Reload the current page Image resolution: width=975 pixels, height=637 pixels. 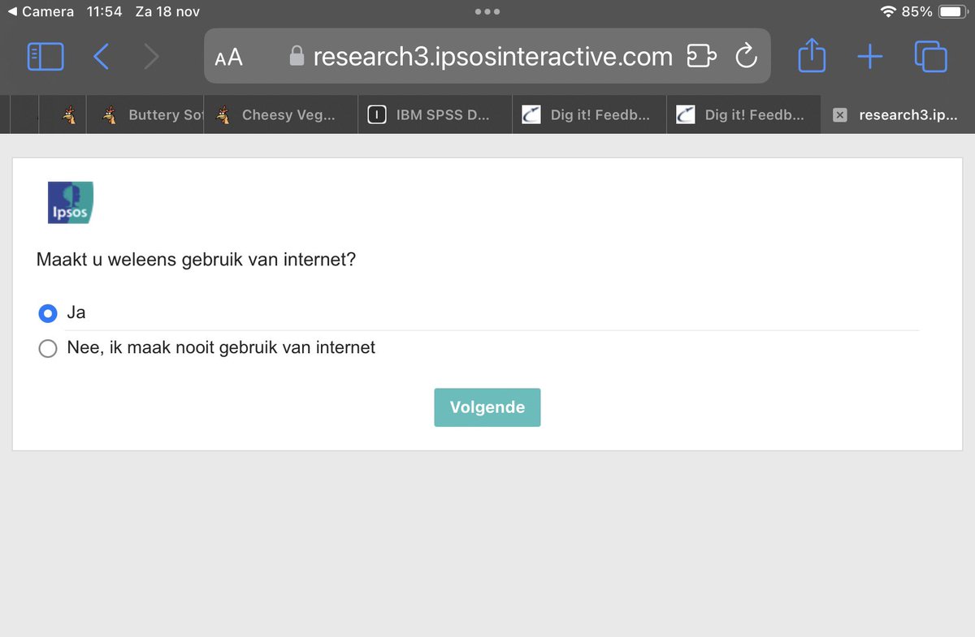[x=746, y=56]
